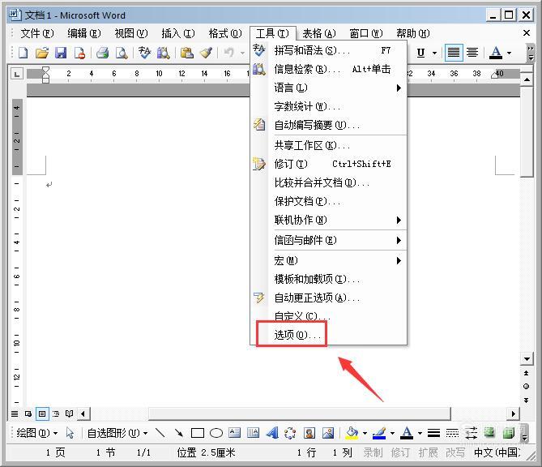Open the font color dropdown arrow in the top toolbar
Screen dimensions: 542x467
pyautogui.click(x=509, y=54)
